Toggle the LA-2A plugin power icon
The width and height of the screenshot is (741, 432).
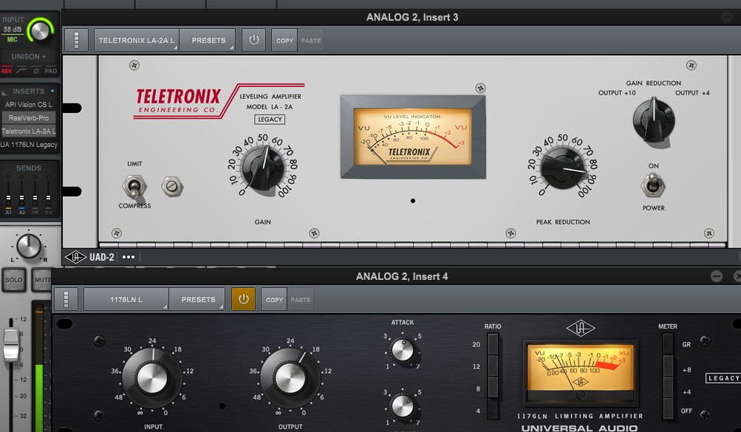254,40
